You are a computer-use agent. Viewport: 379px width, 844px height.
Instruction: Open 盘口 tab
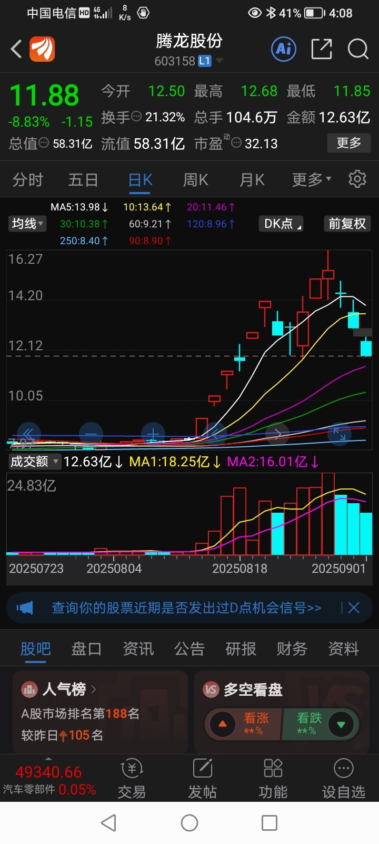click(86, 648)
